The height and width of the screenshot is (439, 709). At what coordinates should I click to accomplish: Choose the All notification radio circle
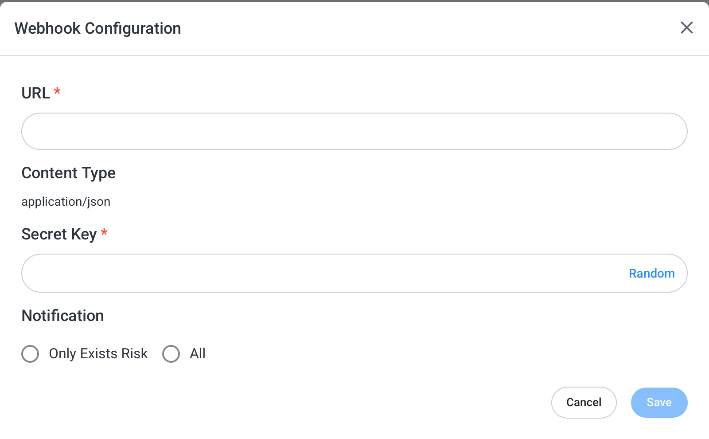[x=171, y=354]
